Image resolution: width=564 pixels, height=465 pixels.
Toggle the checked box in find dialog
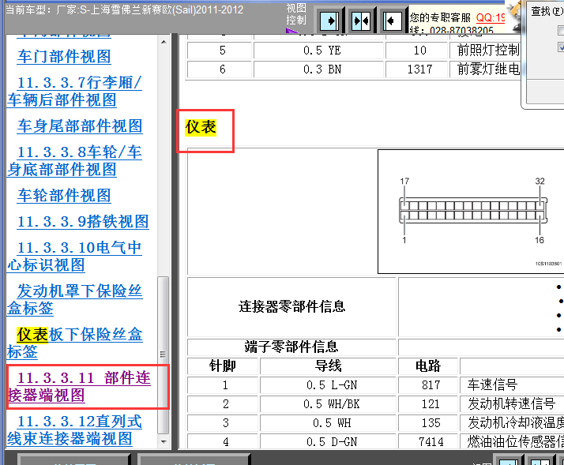[x=561, y=47]
